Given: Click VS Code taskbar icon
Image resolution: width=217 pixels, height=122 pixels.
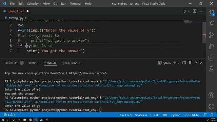Looking at the screenshot, I should point(36,120).
